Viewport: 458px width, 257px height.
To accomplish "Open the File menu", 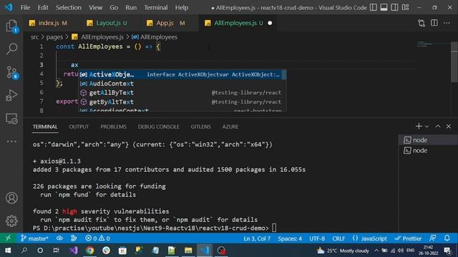I will click(x=26, y=8).
